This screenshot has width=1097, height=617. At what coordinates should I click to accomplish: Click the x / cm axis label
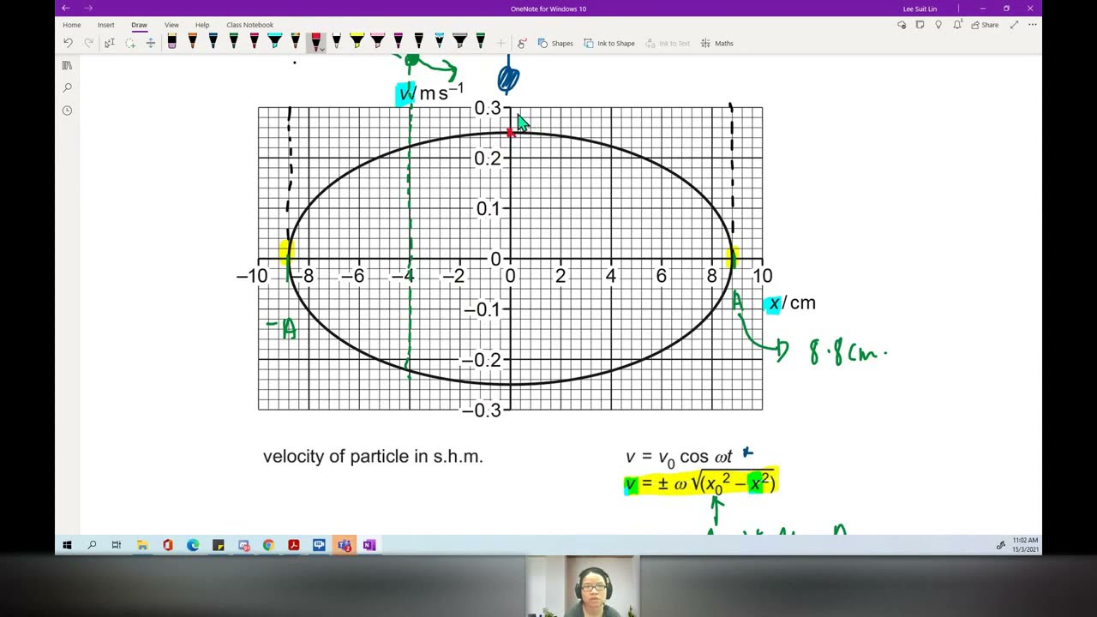coord(791,303)
